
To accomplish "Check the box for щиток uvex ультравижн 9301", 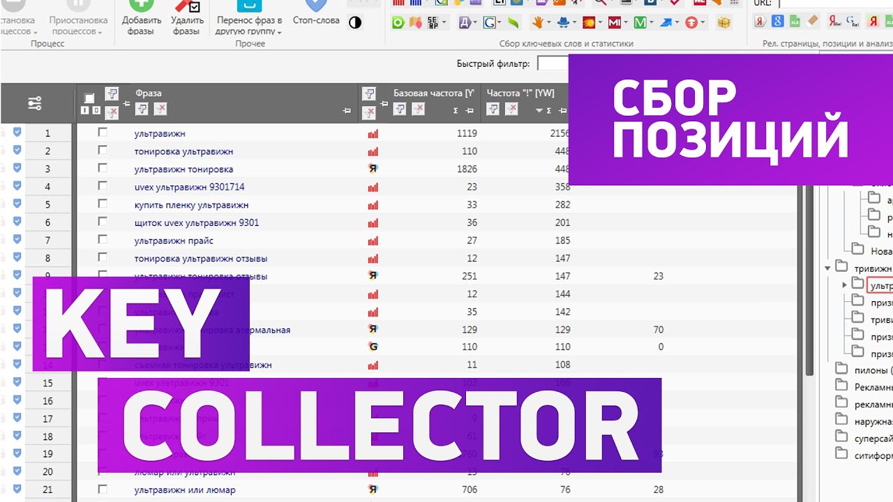I will (x=103, y=222).
